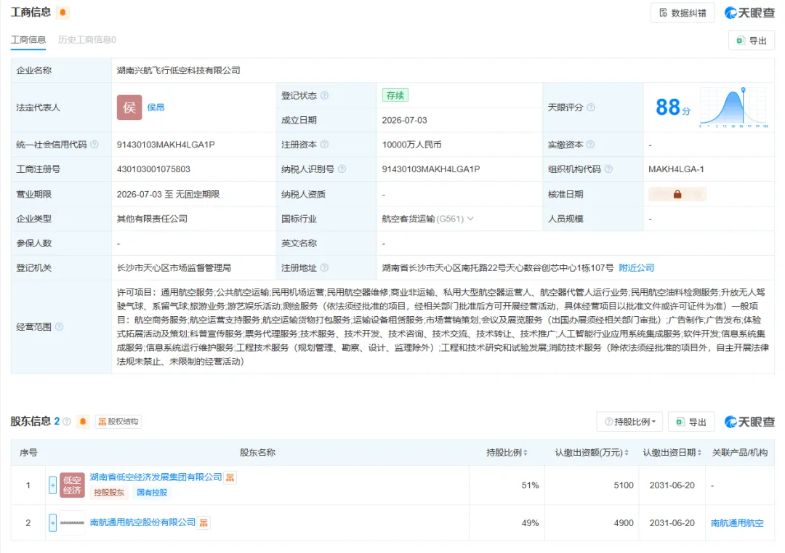This screenshot has width=785, height=553.
Task: Click the orange bell icon beside 工商信息 heading
Action: [x=63, y=12]
